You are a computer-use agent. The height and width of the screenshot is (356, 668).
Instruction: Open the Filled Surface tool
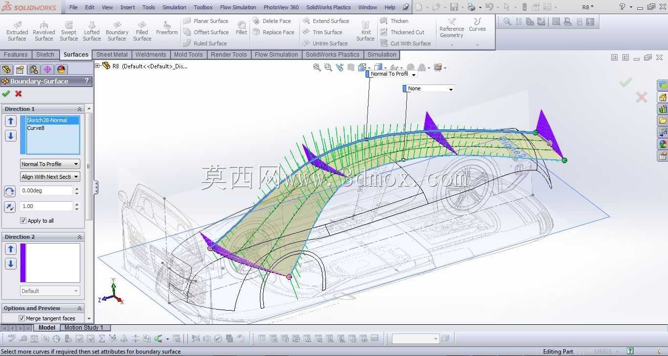[x=142, y=31]
